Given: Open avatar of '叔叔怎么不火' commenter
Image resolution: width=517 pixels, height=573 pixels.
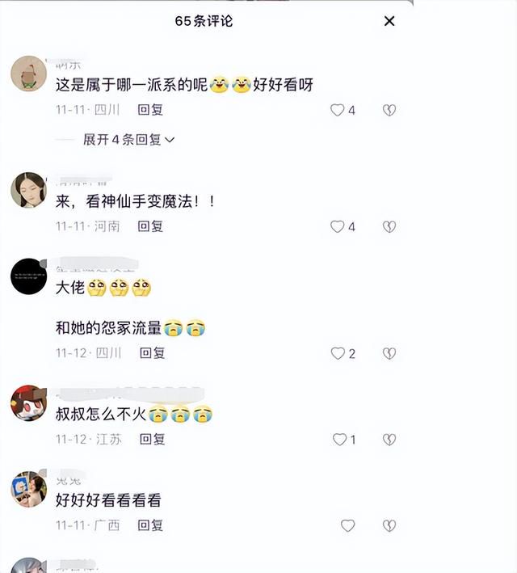Looking at the screenshot, I should 28,403.
